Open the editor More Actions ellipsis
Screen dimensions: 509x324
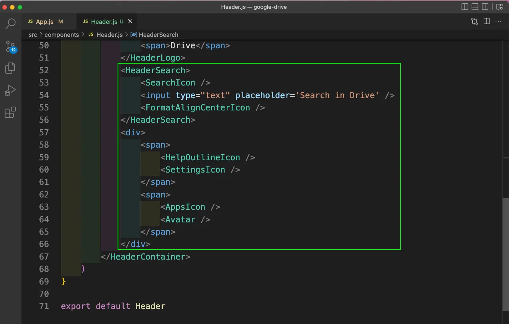[498, 21]
